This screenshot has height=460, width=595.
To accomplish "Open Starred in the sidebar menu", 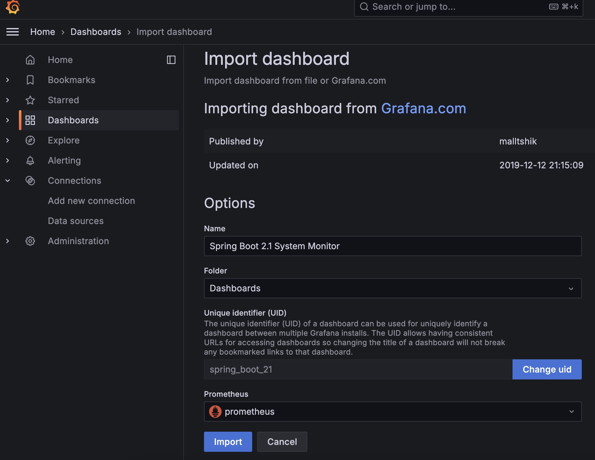I will tap(63, 100).
